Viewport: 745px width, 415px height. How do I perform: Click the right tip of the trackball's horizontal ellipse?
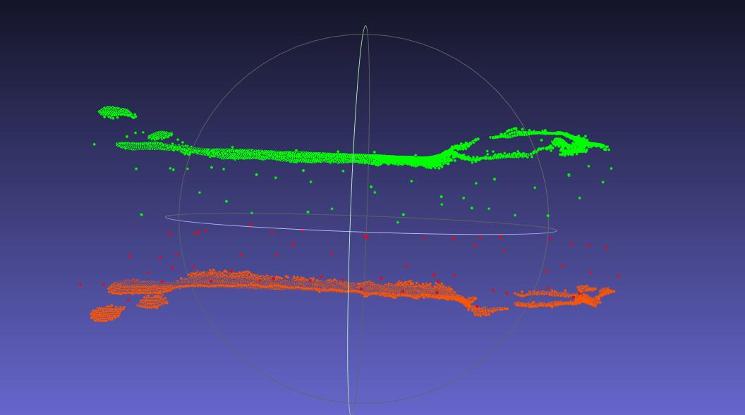tap(556, 229)
